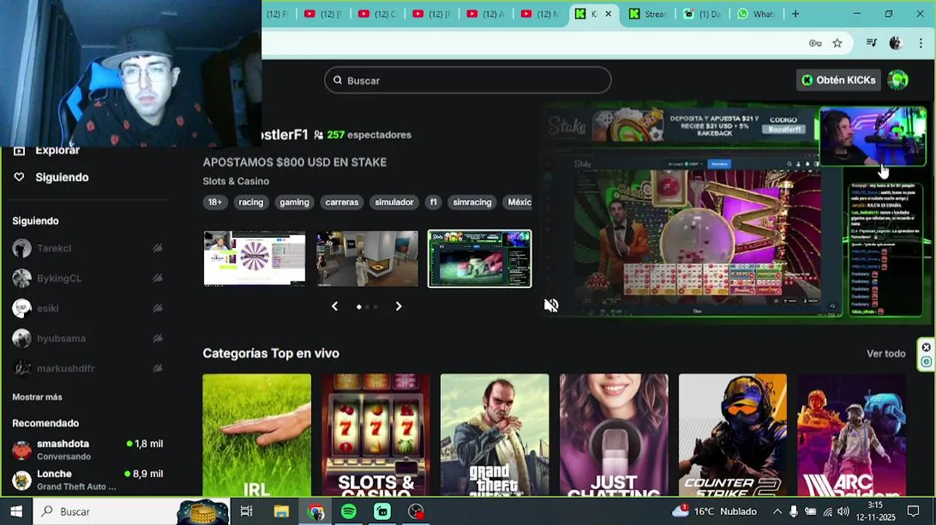
Task: Select the racing tag
Action: point(251,202)
